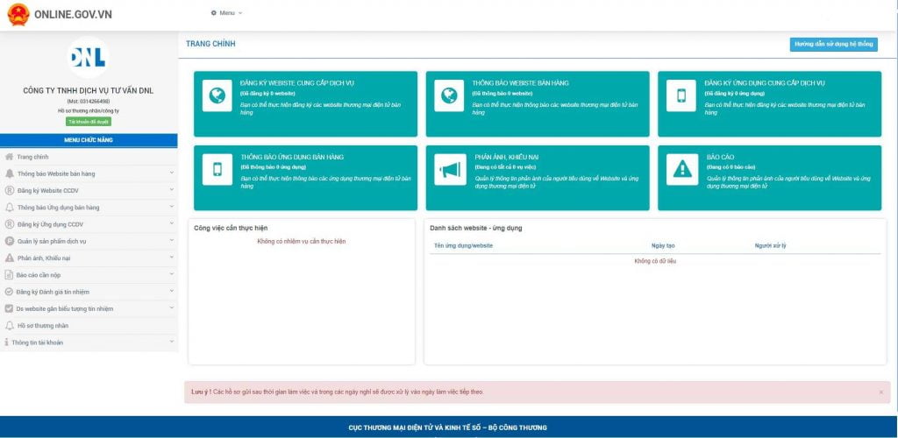Expand the Phản ánh, Khiếu nại chevron
The image size is (898, 438).
click(171, 258)
